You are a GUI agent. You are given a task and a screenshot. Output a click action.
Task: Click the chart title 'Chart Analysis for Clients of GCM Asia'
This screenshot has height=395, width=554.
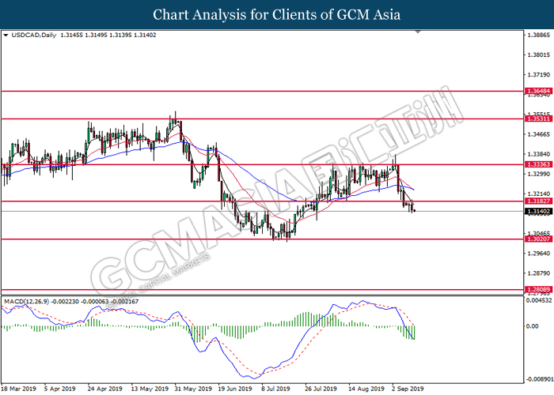[x=277, y=15]
